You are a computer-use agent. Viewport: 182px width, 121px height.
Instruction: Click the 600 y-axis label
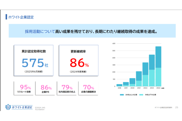point(114,43)
